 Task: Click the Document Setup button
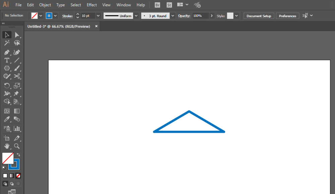click(x=259, y=16)
